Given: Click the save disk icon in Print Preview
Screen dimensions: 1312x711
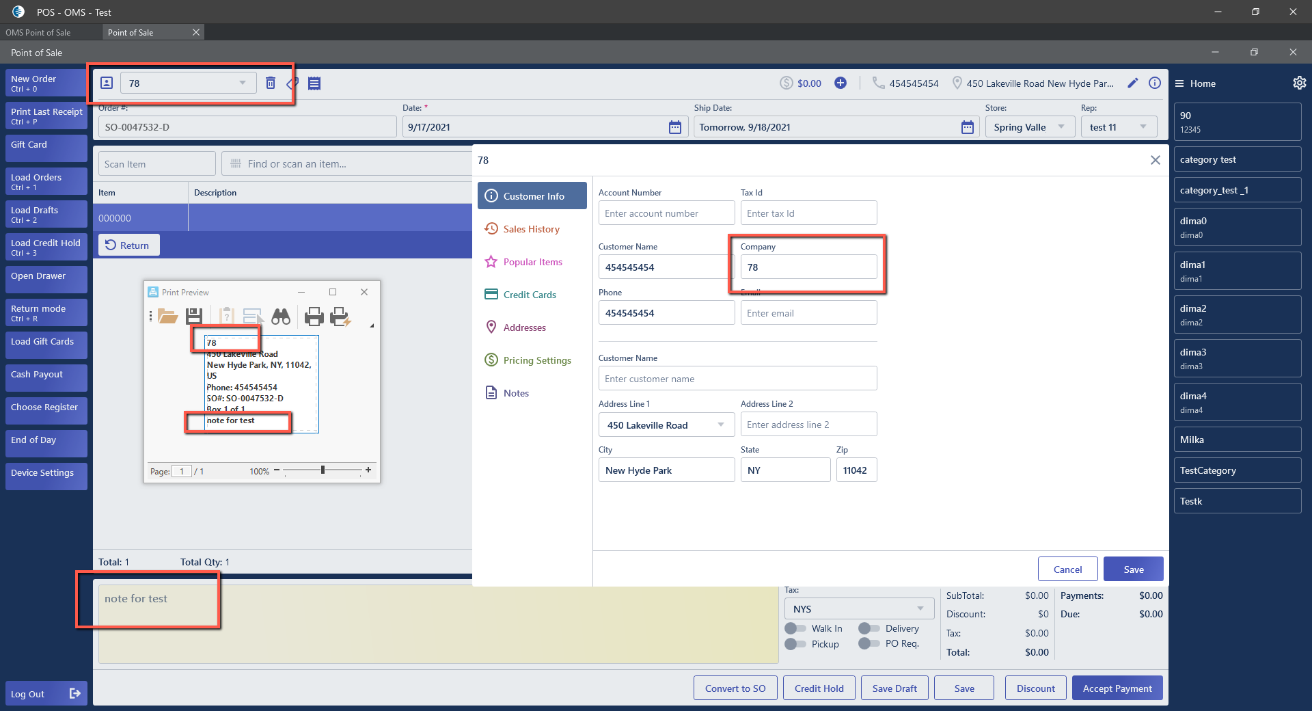Looking at the screenshot, I should tap(194, 317).
